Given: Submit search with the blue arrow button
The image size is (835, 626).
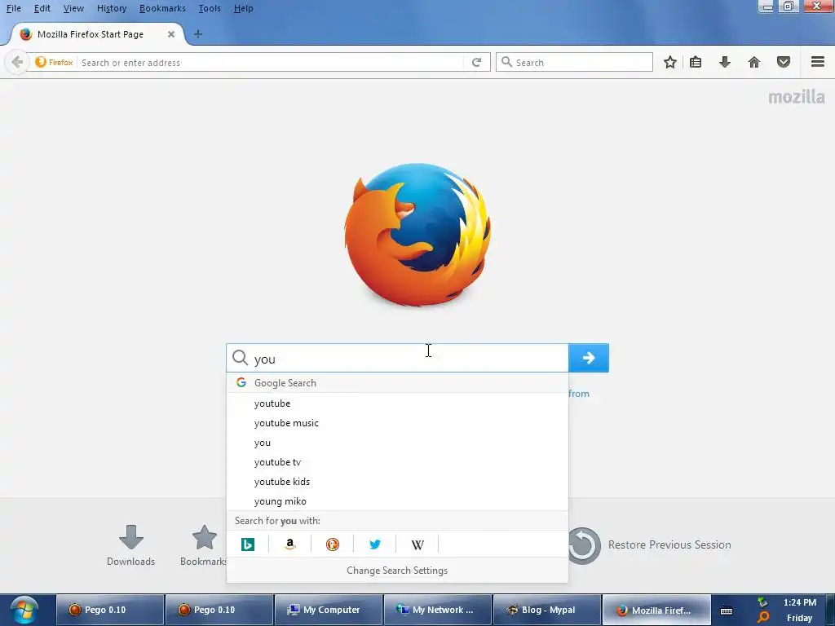Looking at the screenshot, I should (589, 358).
